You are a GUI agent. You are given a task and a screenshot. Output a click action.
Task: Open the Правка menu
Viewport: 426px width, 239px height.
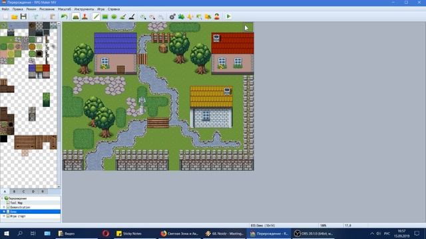click(18, 9)
